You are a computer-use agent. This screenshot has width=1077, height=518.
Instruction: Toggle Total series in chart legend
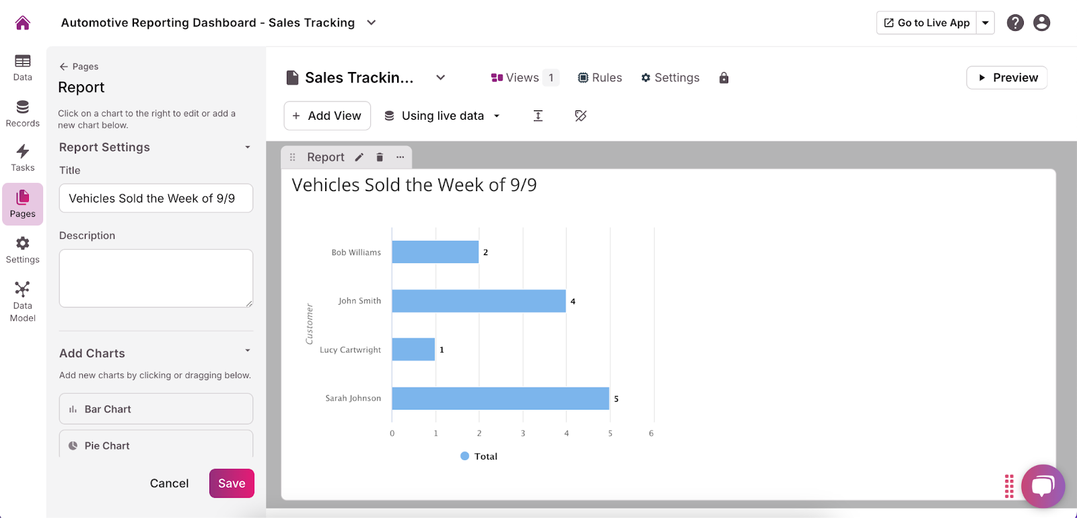pos(479,456)
